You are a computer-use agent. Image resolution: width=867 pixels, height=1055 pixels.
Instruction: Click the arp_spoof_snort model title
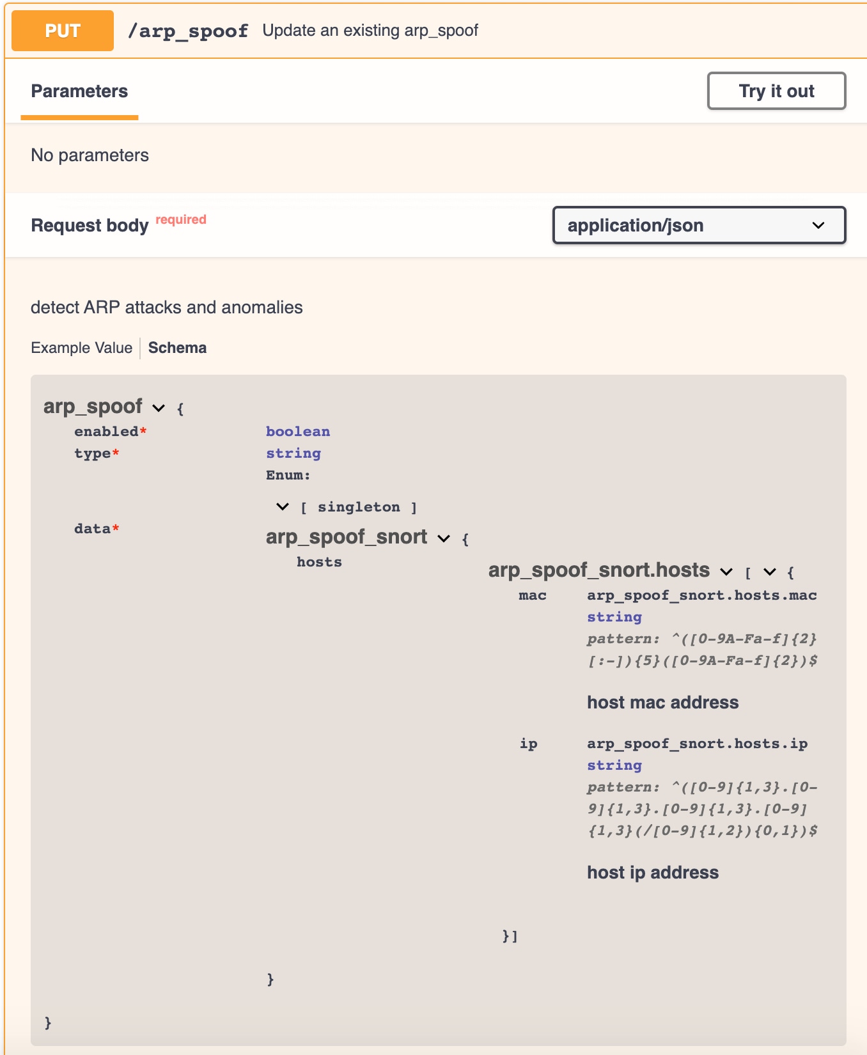pos(346,537)
